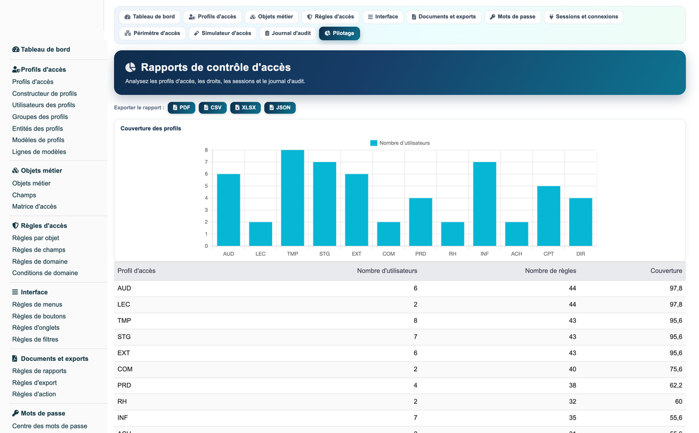Viewport: 699px width, 433px height.
Task: Click the Profils d'accès users icon in sidebar
Action: 16,69
